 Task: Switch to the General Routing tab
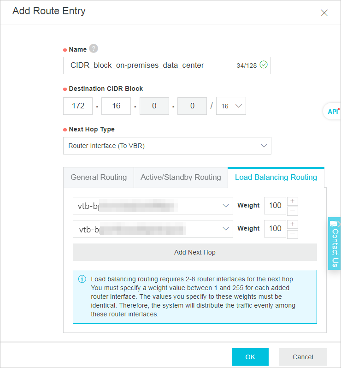tap(99, 178)
